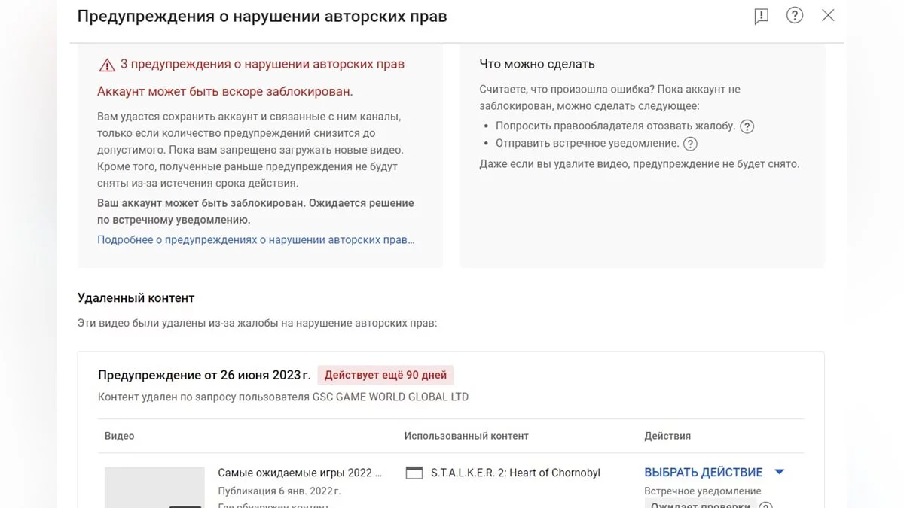Close the copyright strikes dialog
Screen dimensions: 904x508
[828, 16]
